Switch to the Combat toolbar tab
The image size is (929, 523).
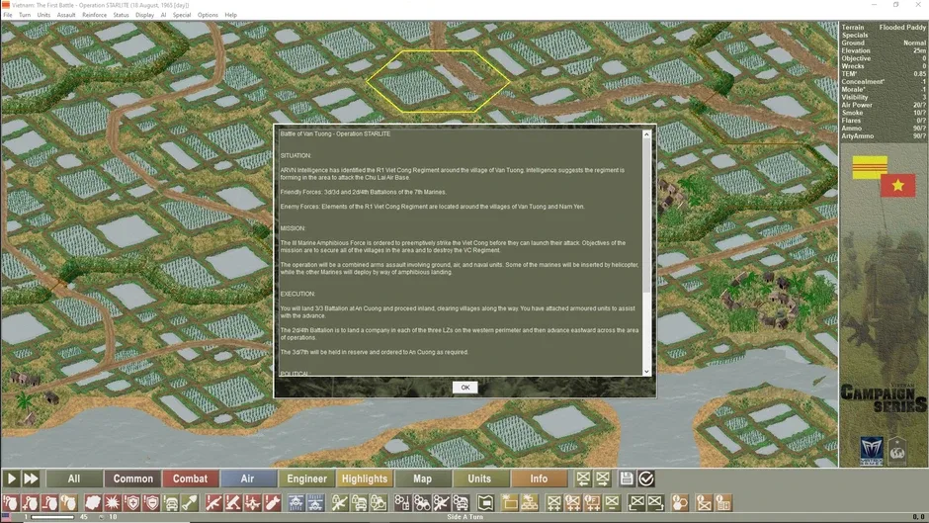[x=190, y=479]
